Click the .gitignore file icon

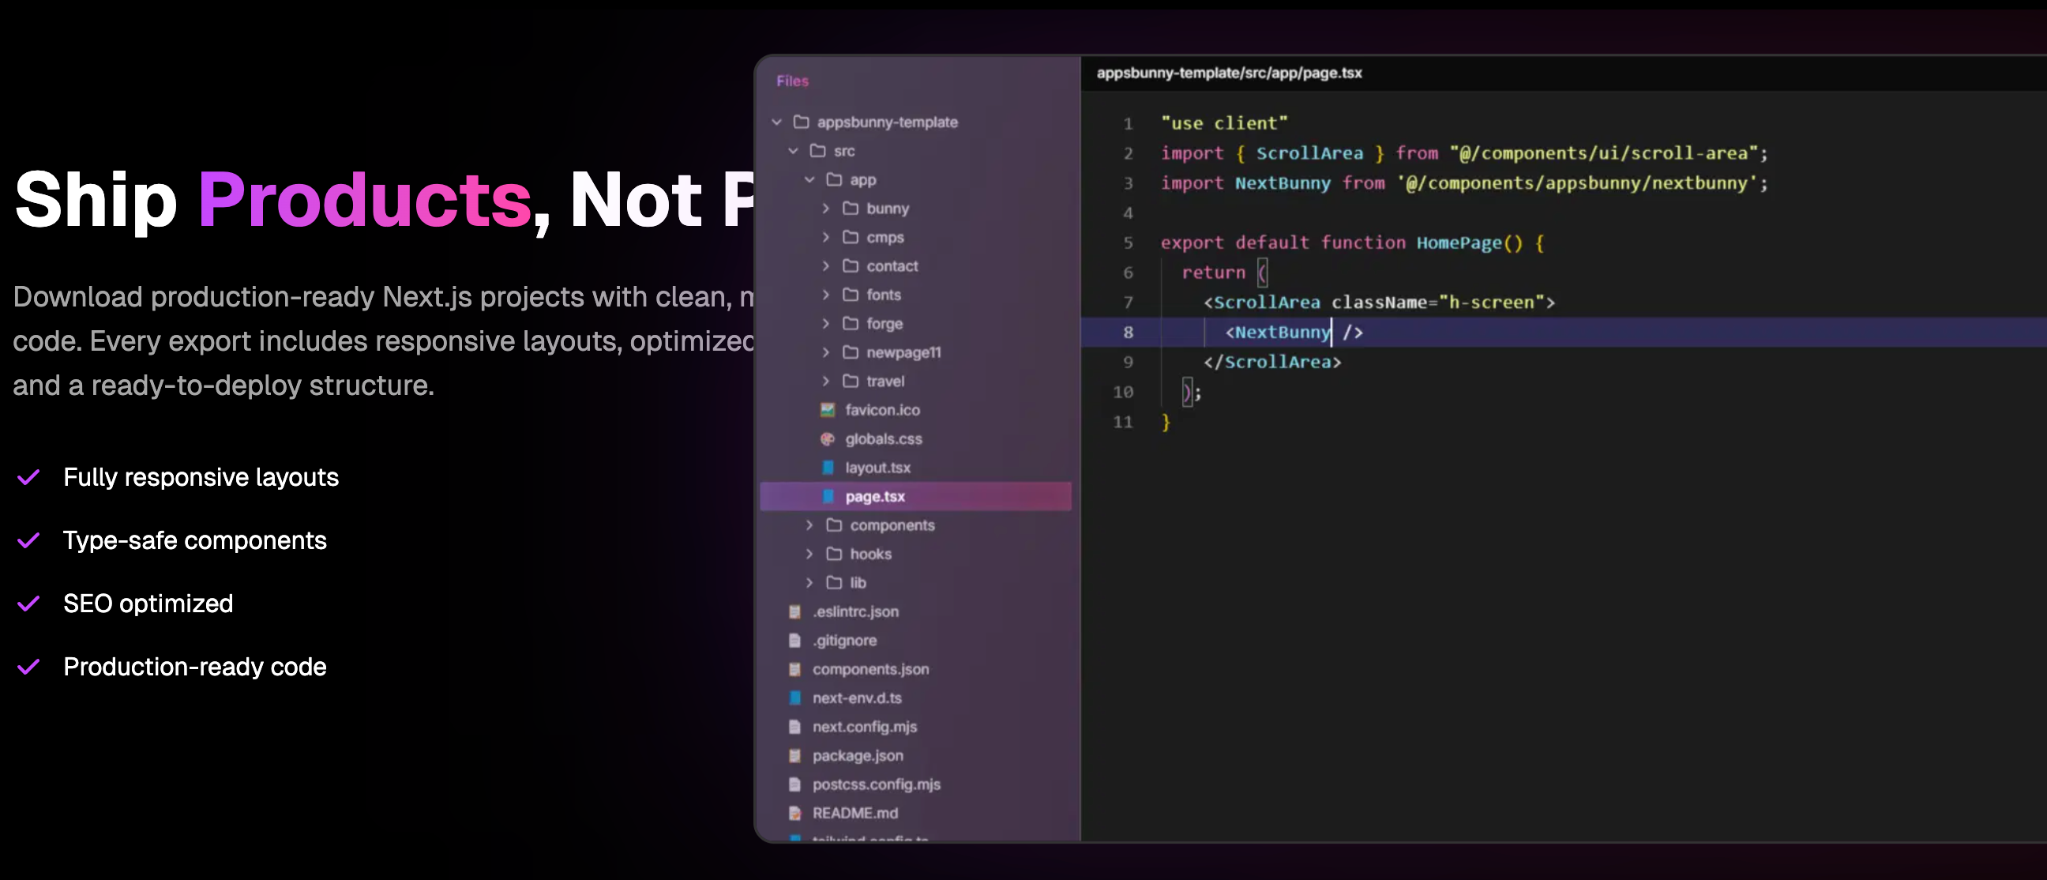click(x=794, y=640)
